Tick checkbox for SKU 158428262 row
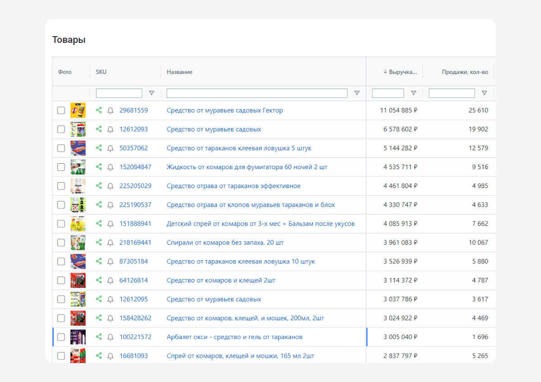This screenshot has width=541, height=382. pyautogui.click(x=61, y=318)
